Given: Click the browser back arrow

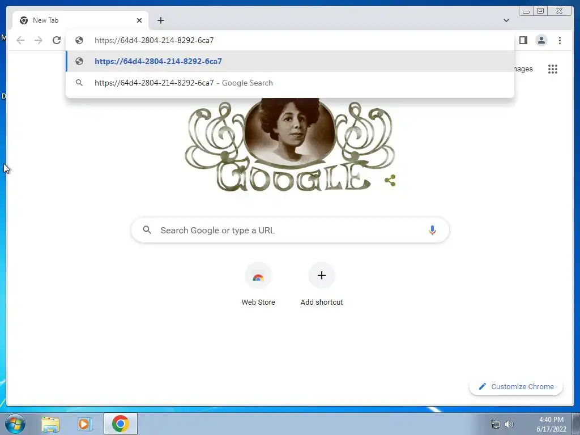Looking at the screenshot, I should pos(20,40).
